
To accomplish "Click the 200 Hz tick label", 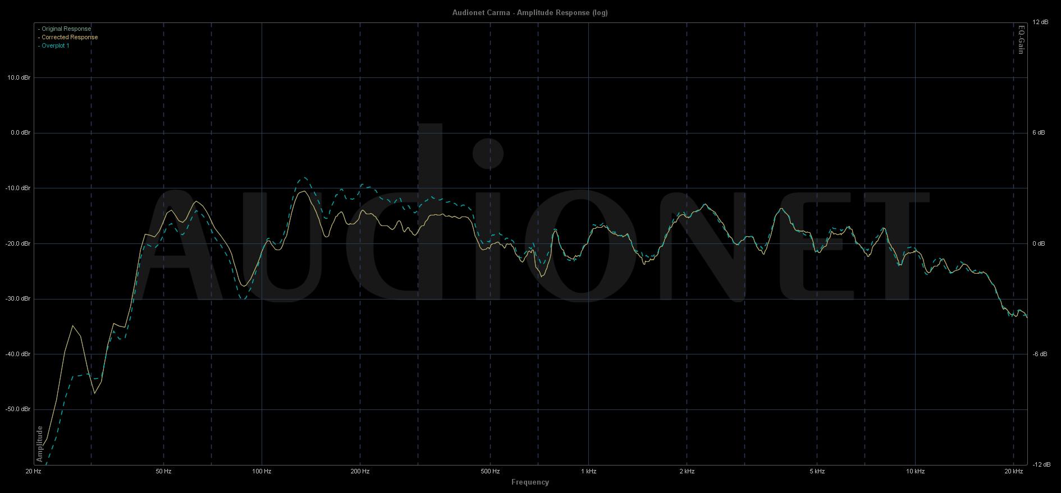I will (360, 471).
